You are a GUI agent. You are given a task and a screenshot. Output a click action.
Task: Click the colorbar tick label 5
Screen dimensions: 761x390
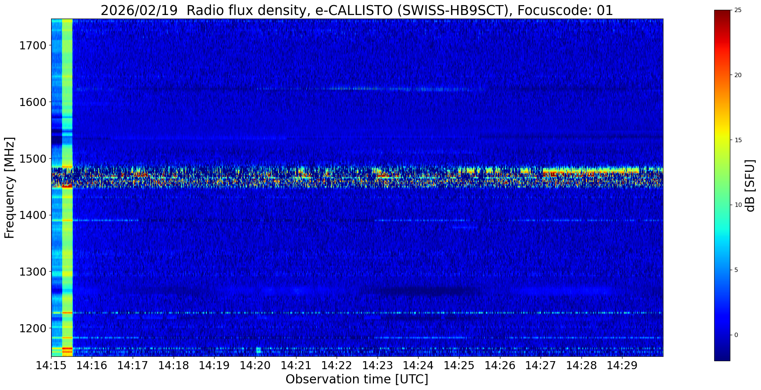coord(736,270)
